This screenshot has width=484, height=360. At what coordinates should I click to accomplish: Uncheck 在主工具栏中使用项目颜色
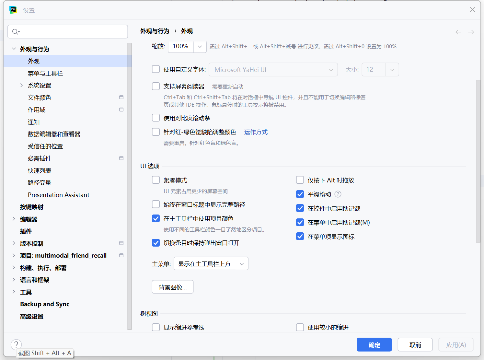pyautogui.click(x=156, y=218)
